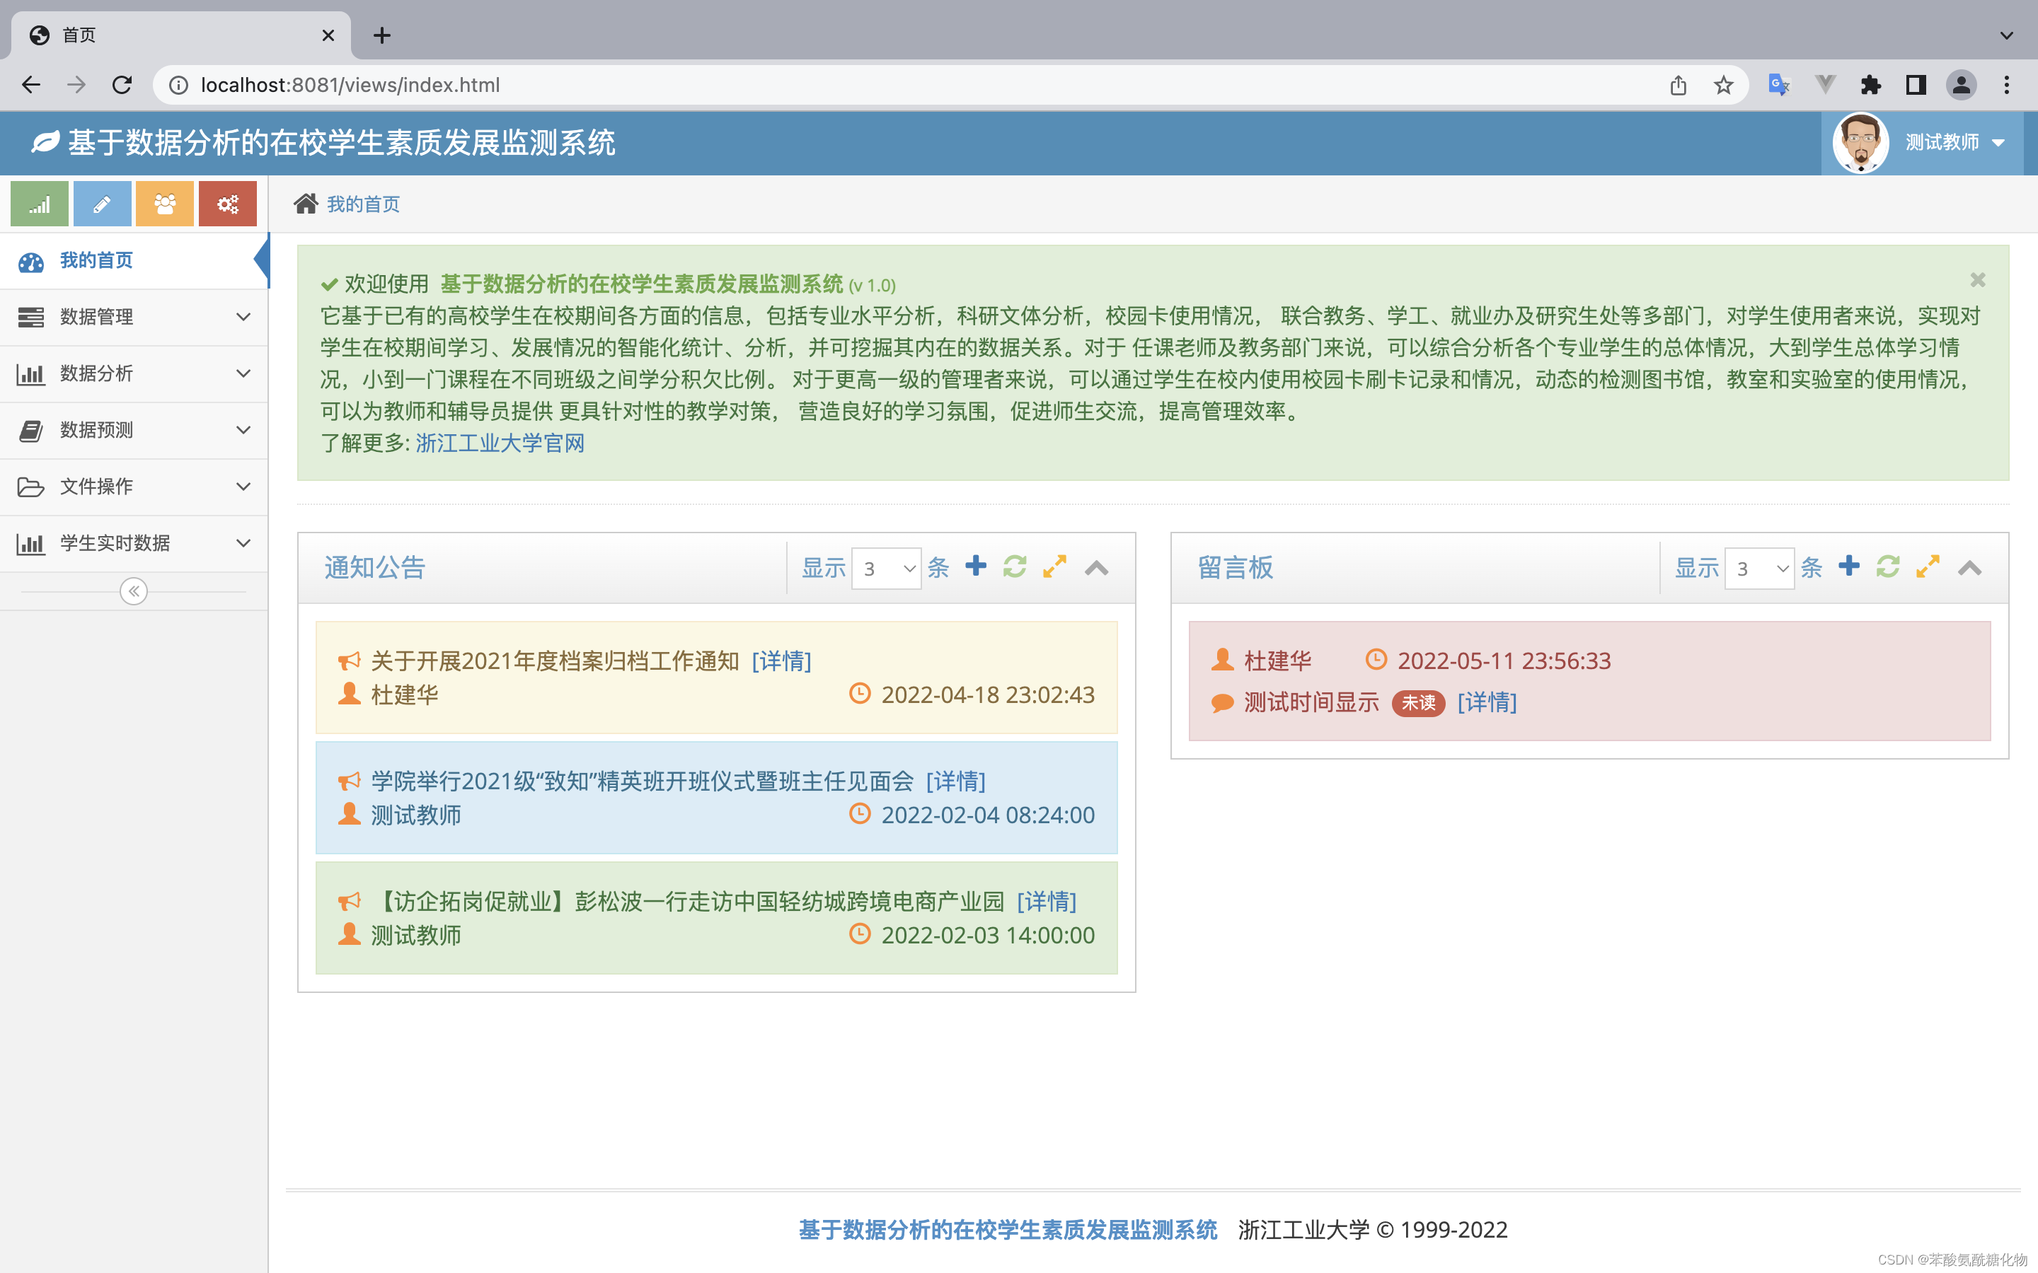Dismiss the green welcome alert

click(x=1977, y=280)
